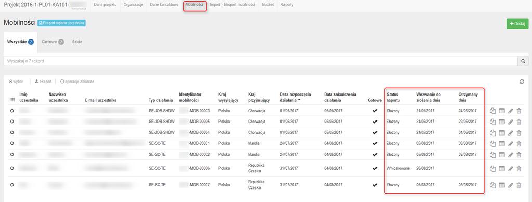
Task: Edit the MOB-00001 mobility with pencil icon
Action: [x=511, y=144]
